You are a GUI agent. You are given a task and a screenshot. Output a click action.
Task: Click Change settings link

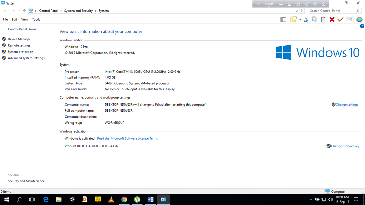[x=347, y=105]
